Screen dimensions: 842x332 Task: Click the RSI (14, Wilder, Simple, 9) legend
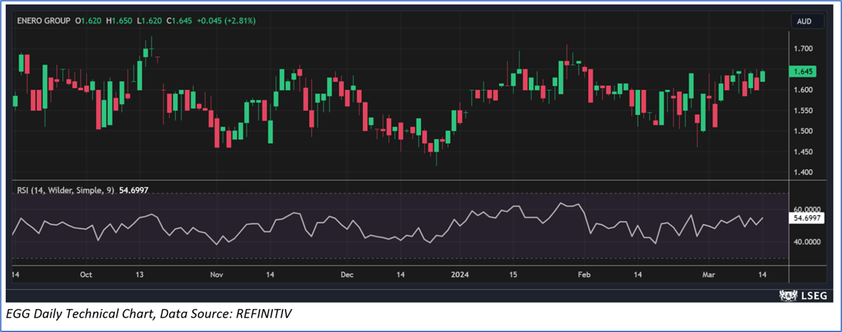tap(65, 190)
